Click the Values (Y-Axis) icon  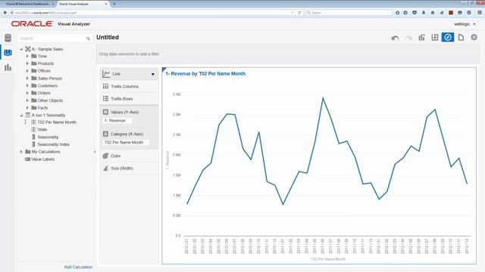coord(105,112)
